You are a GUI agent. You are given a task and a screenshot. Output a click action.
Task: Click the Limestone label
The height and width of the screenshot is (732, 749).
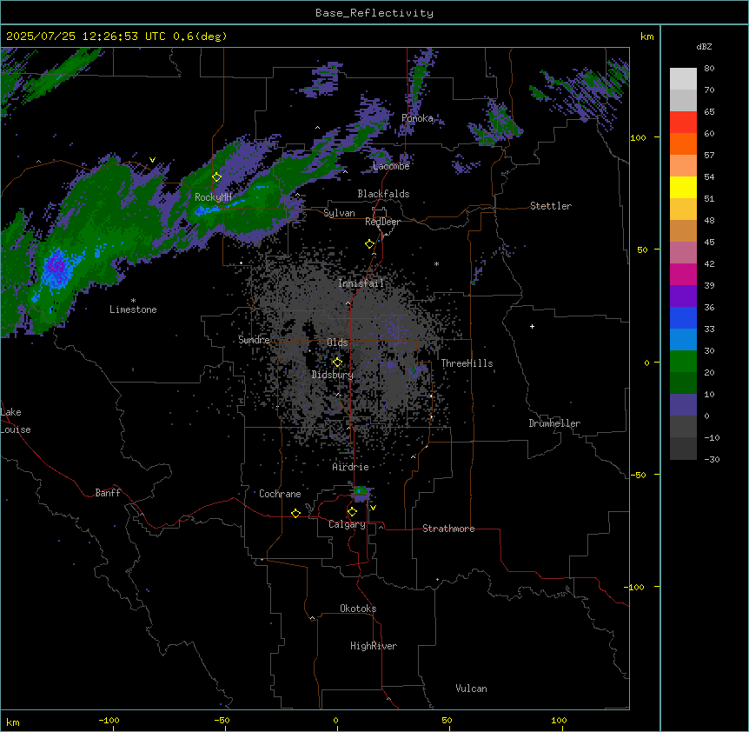(133, 309)
